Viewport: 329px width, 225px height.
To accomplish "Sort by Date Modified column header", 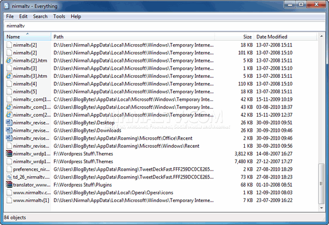I will pos(285,37).
